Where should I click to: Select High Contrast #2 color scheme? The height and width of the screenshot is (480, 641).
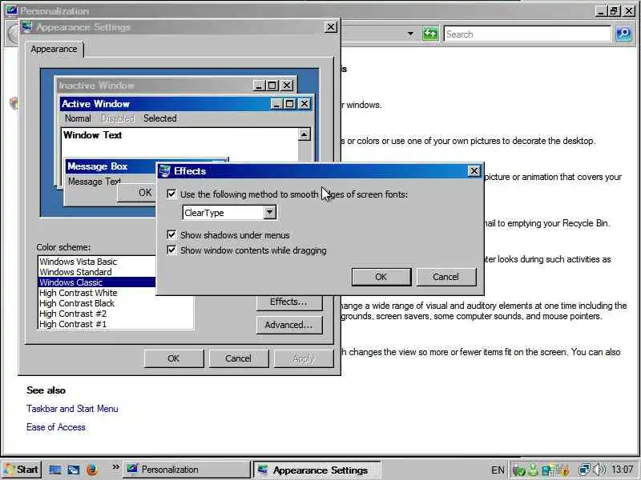coord(73,314)
